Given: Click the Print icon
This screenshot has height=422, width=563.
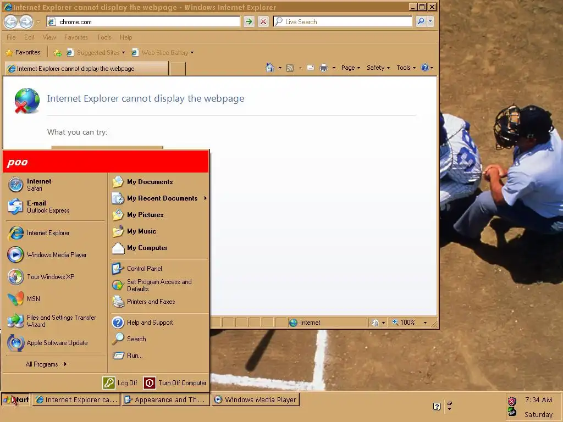Looking at the screenshot, I should 324,68.
